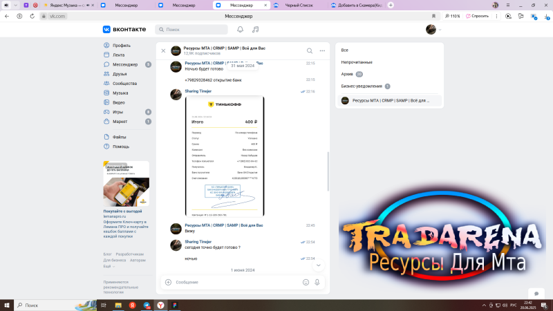Screen dimensions: 553x311
Task: Open the Tinkoff receipt image
Action: (x=225, y=155)
